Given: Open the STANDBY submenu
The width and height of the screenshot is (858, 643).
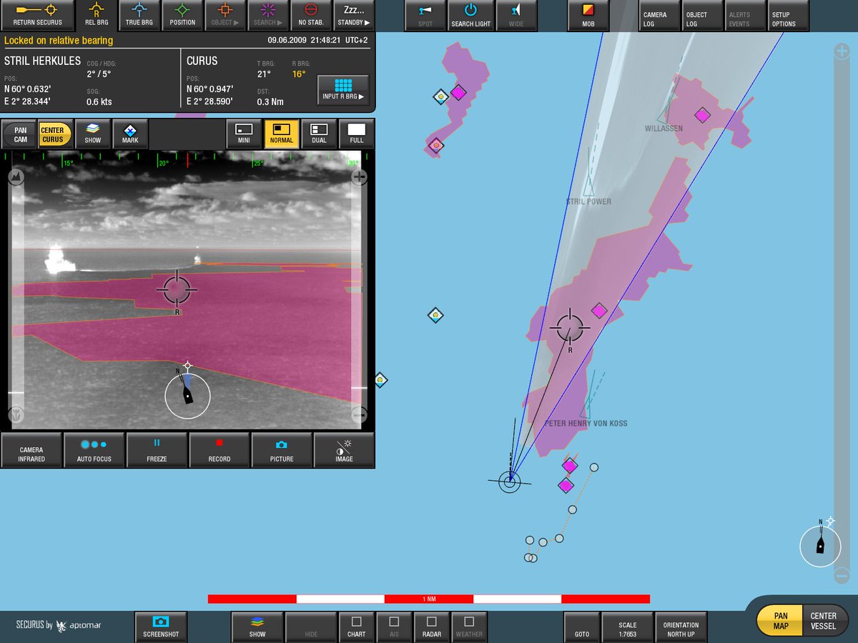Looking at the screenshot, I should pyautogui.click(x=354, y=15).
